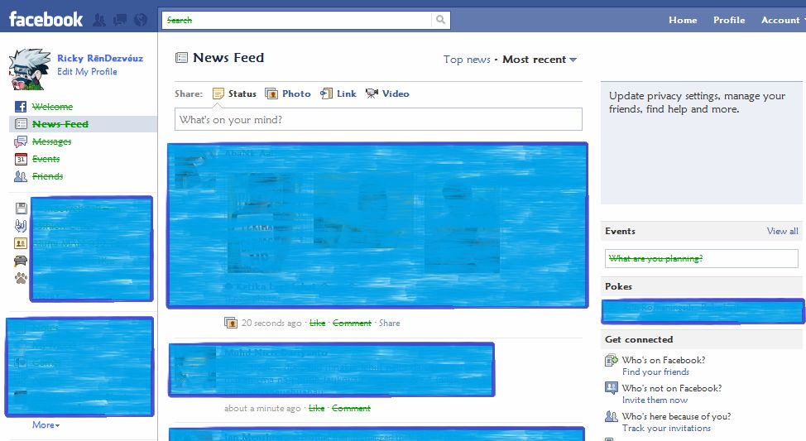Click the floppy disk app icon in sidebar
The image size is (806, 441).
click(x=21, y=209)
